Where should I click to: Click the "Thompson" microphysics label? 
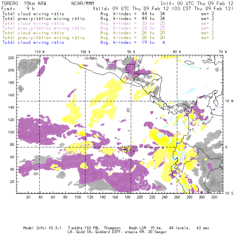point(112,228)
